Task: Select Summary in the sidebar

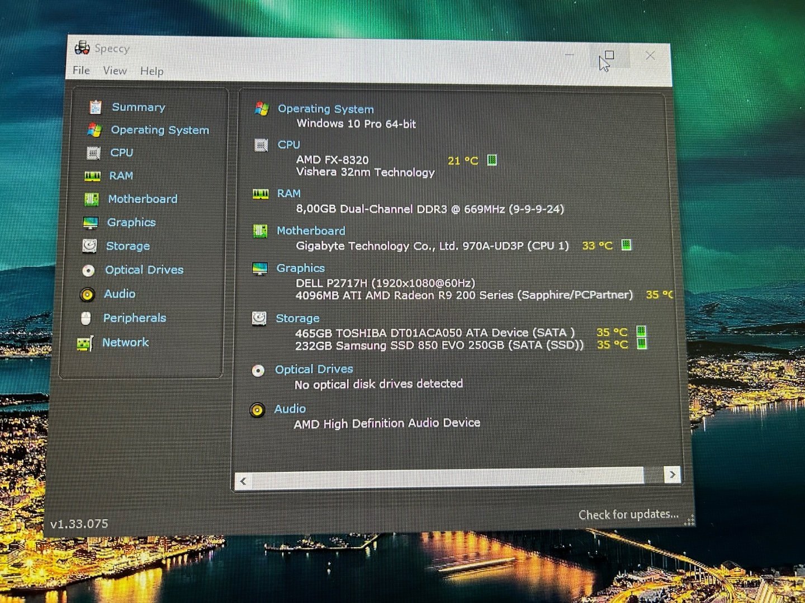Action: [139, 107]
